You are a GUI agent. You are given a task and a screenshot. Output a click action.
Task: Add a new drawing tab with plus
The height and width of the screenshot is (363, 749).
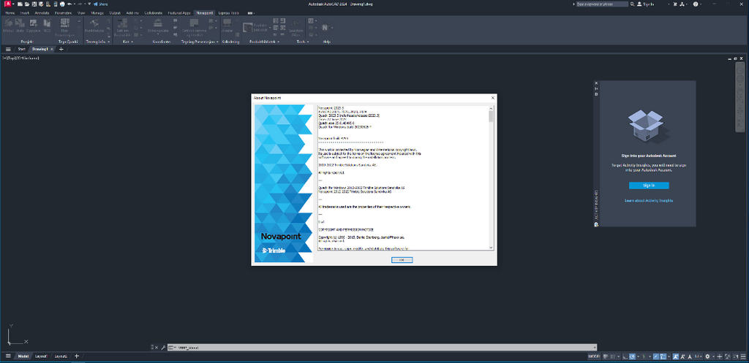click(61, 49)
